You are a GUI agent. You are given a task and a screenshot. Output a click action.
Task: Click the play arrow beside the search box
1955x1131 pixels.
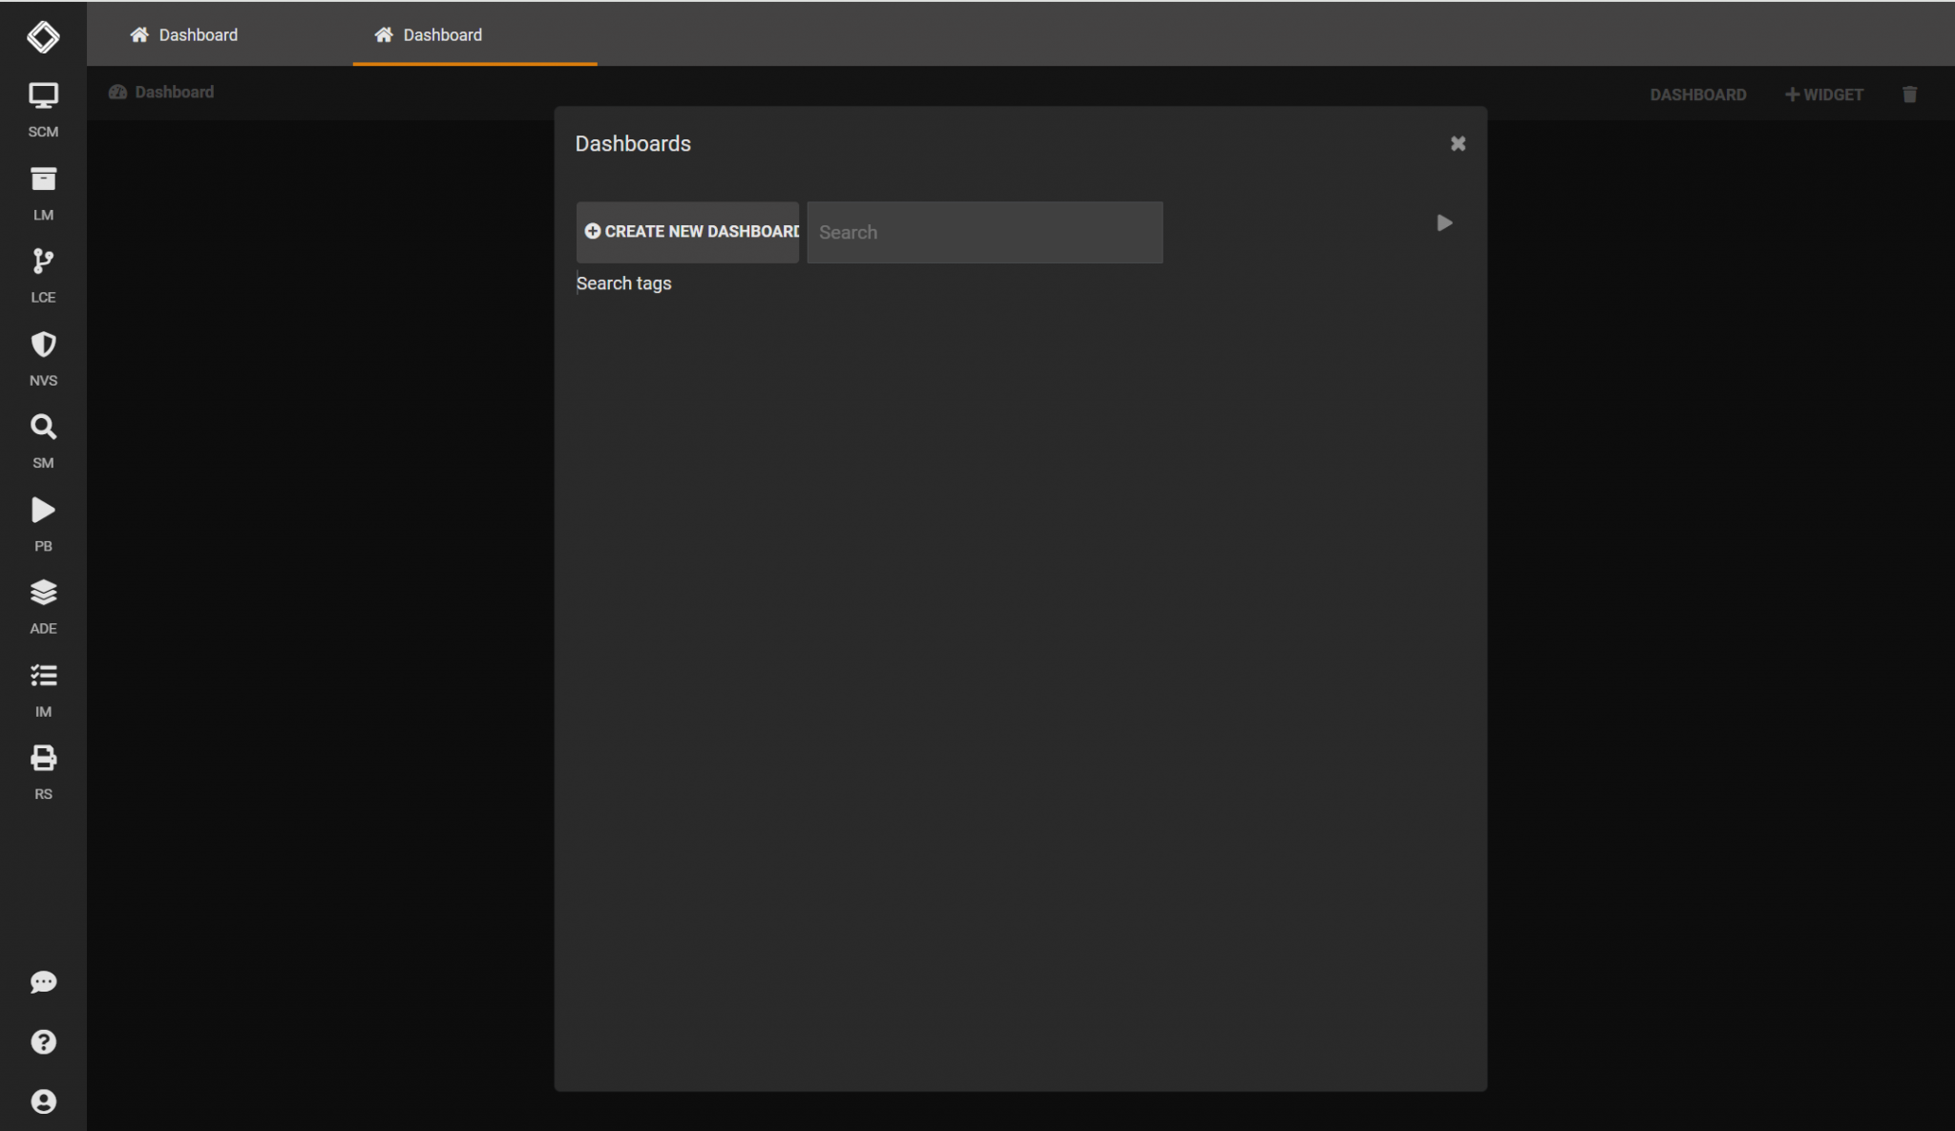point(1444,222)
